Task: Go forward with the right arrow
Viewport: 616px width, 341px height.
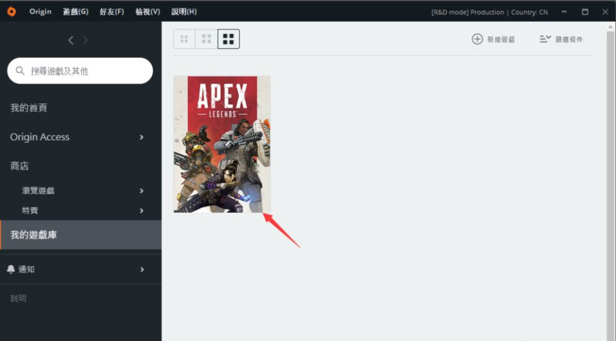Action: point(85,40)
